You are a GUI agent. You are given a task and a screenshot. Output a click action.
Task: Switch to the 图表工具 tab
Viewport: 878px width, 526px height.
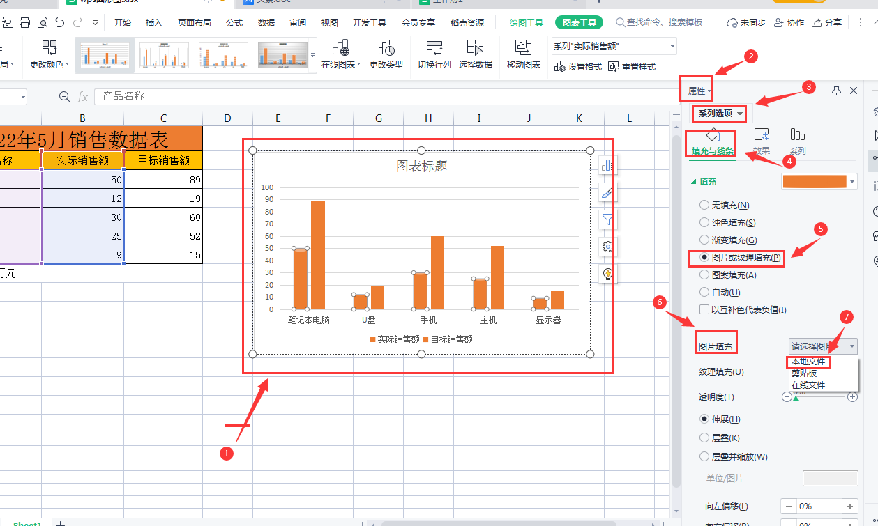tap(580, 23)
